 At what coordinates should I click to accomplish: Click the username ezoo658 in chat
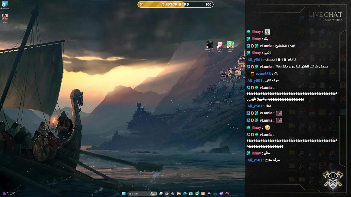point(263,74)
